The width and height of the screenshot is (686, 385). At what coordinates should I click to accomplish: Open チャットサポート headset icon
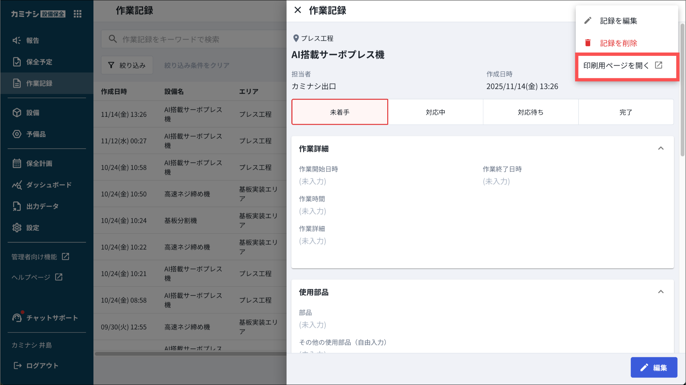click(x=17, y=317)
